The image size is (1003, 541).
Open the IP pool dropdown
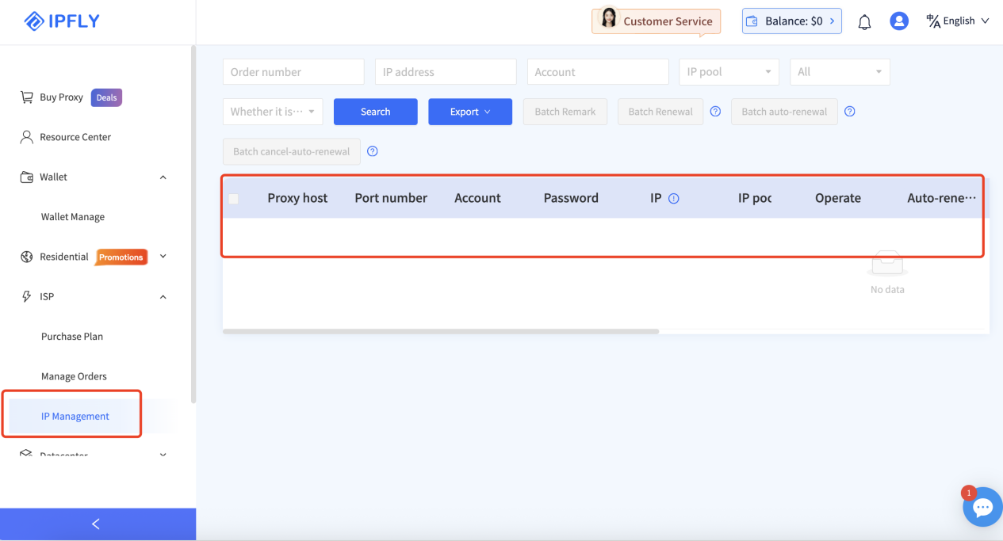point(729,72)
